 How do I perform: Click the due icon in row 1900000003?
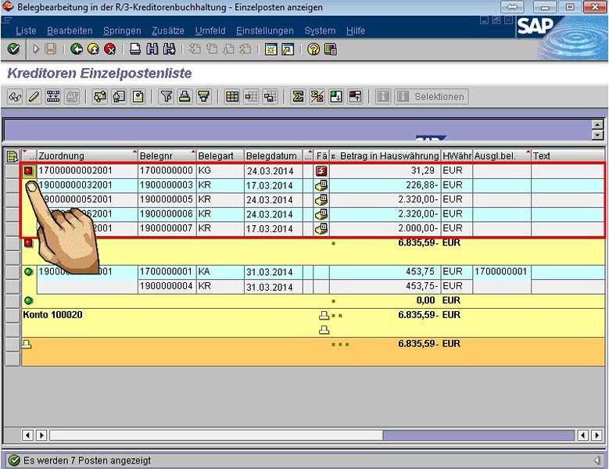coord(321,185)
